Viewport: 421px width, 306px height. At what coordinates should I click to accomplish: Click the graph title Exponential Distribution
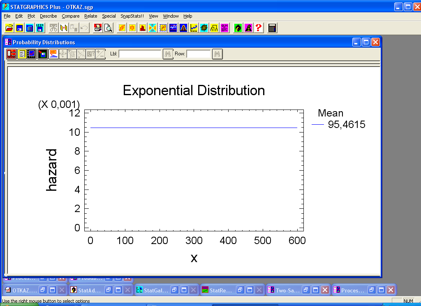(194, 91)
